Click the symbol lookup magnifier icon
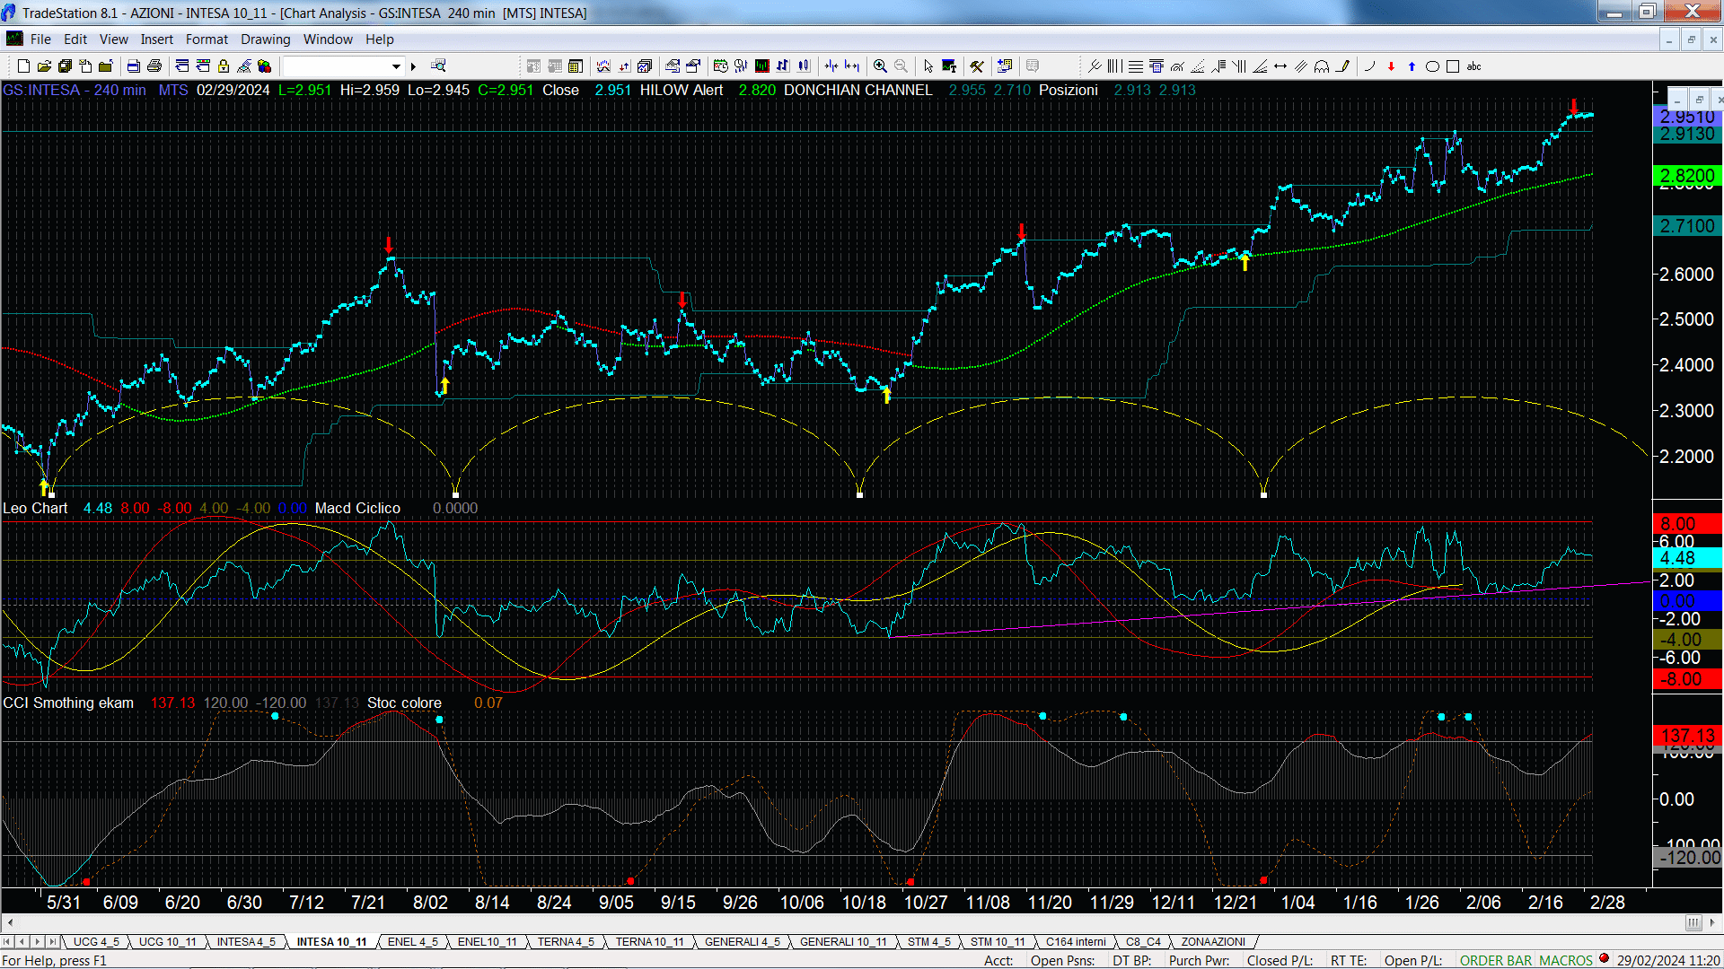 tap(438, 66)
